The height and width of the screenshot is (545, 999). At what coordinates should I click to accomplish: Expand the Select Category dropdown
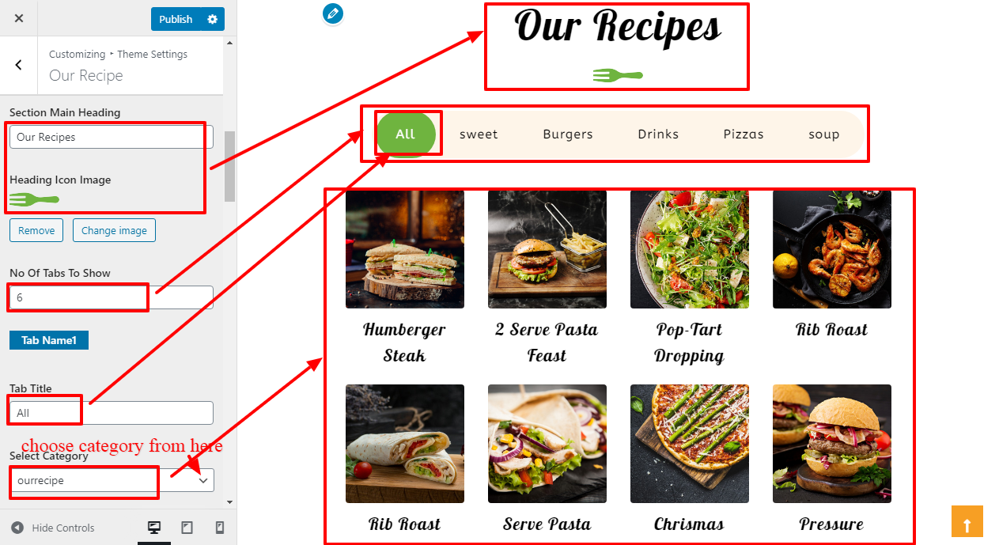click(112, 480)
